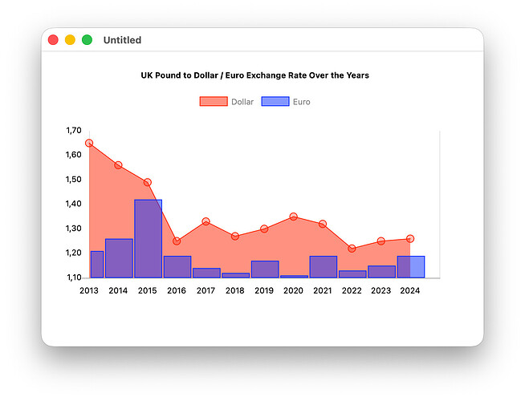Toggle the Dollar dataset legend swatch
This screenshot has width=525, height=401.
tap(214, 102)
